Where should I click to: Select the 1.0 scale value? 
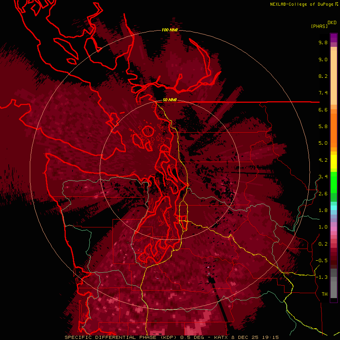pos(323,227)
